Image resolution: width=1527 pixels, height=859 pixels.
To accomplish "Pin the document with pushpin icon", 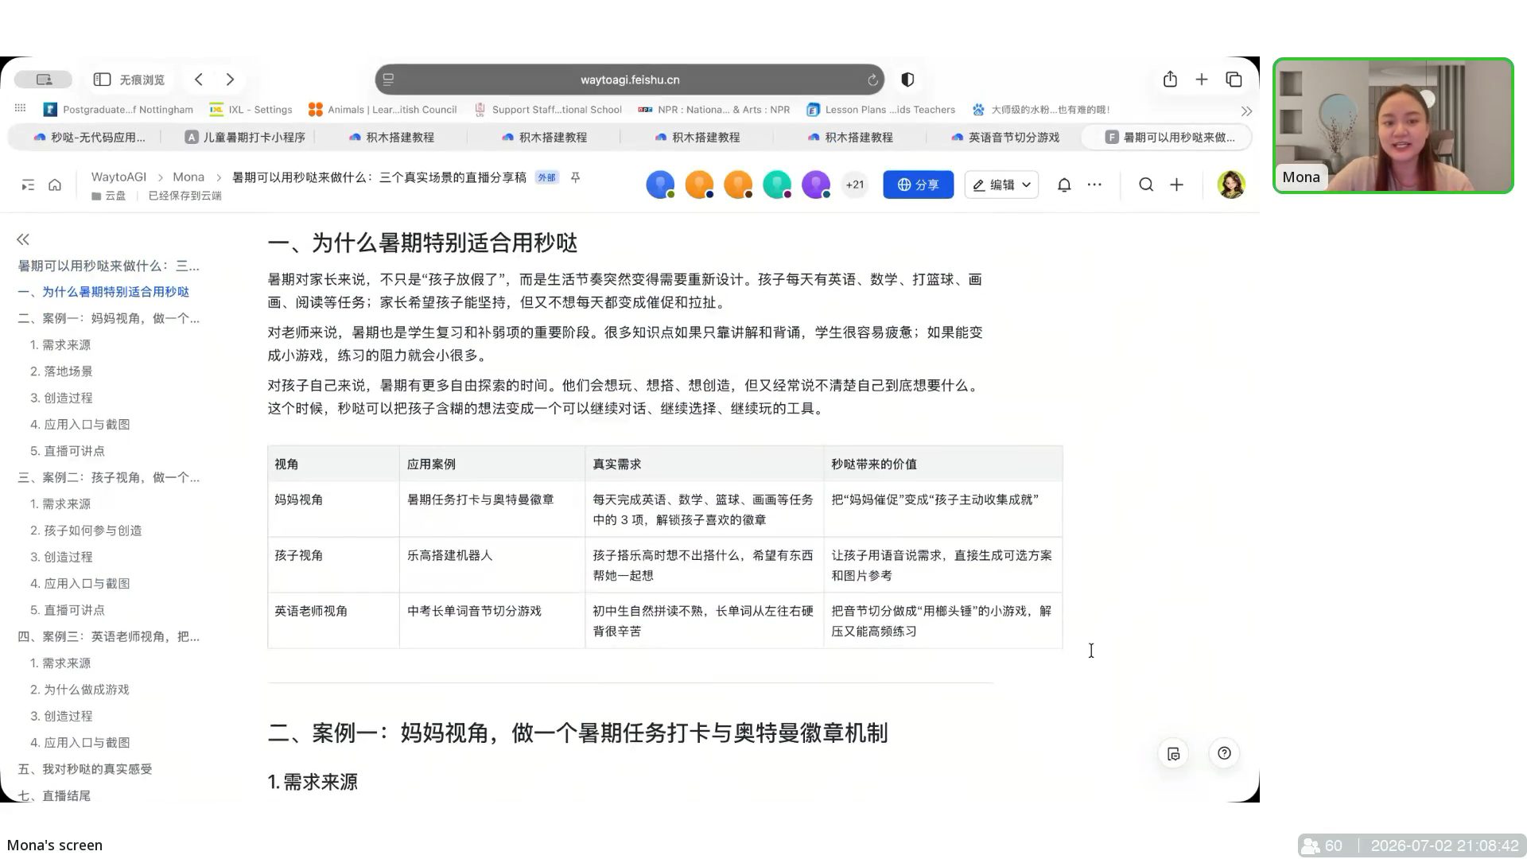I will tap(576, 177).
